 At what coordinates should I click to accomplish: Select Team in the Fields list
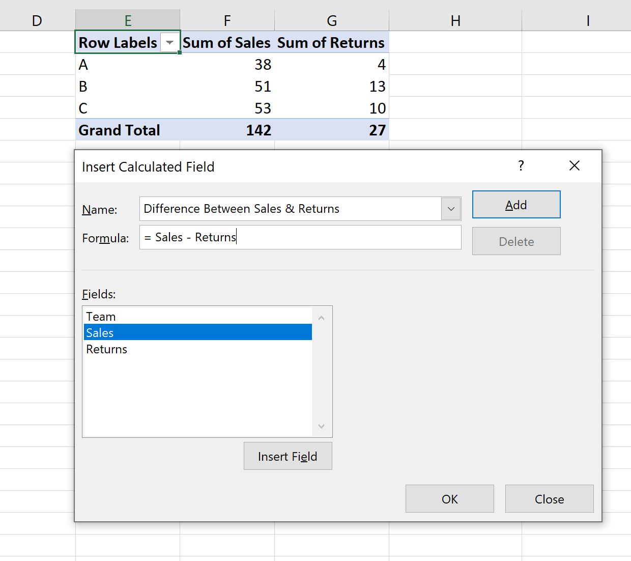point(197,317)
